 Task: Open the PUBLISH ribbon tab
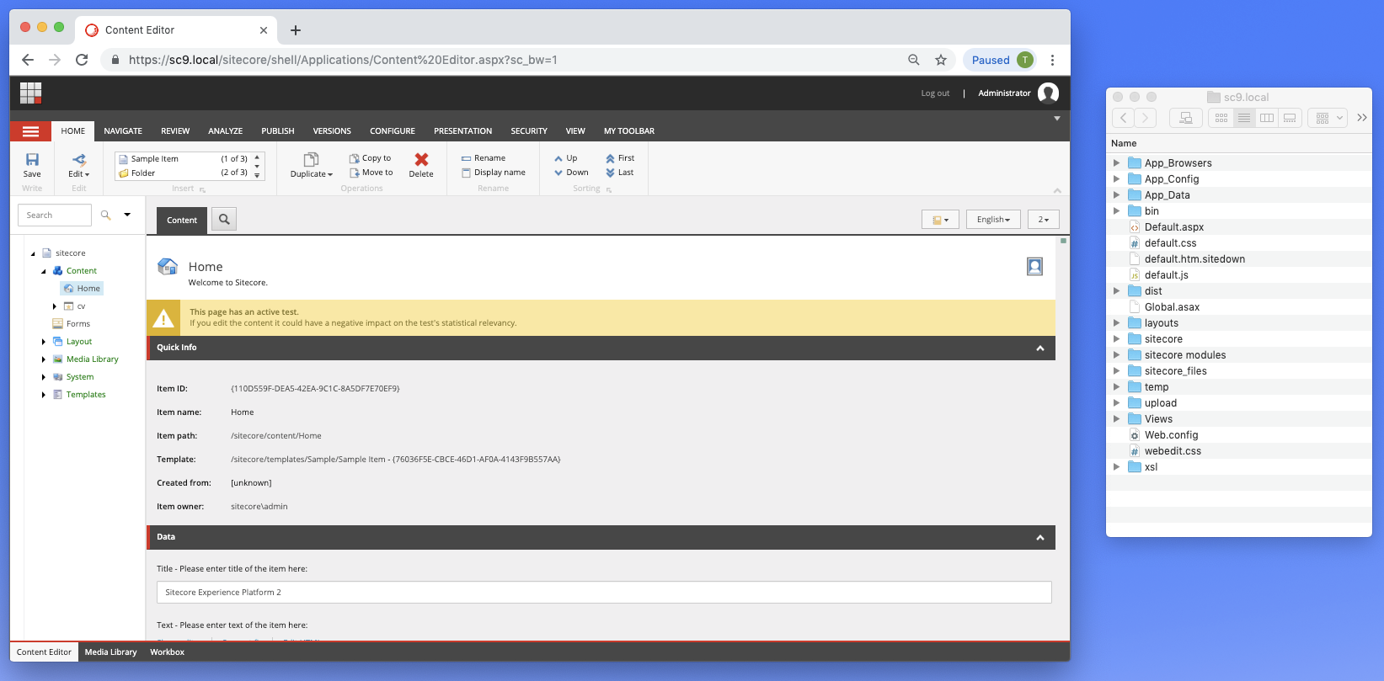click(278, 131)
